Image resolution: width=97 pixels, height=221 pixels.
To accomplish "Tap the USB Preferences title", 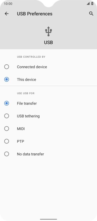I will [35, 14].
